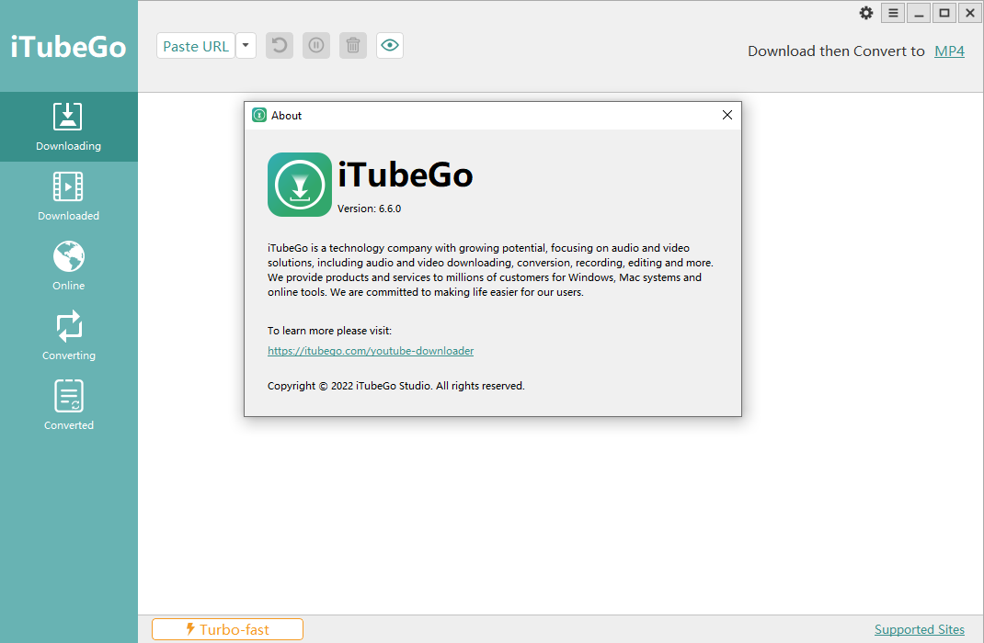Click the iTubeGo app icon in About dialog
Image resolution: width=984 pixels, height=643 pixels.
pos(300,185)
